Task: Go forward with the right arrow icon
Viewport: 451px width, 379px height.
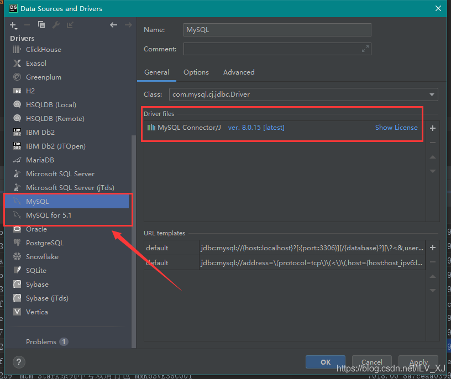Action: (128, 25)
